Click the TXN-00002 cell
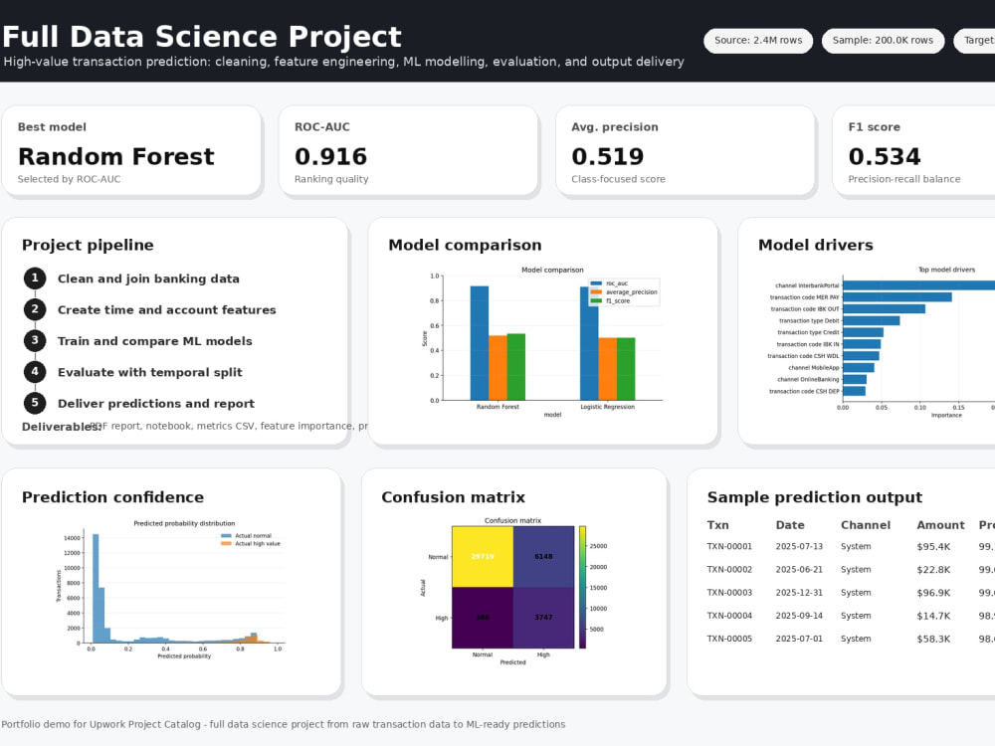Image resolution: width=995 pixels, height=746 pixels. point(729,569)
